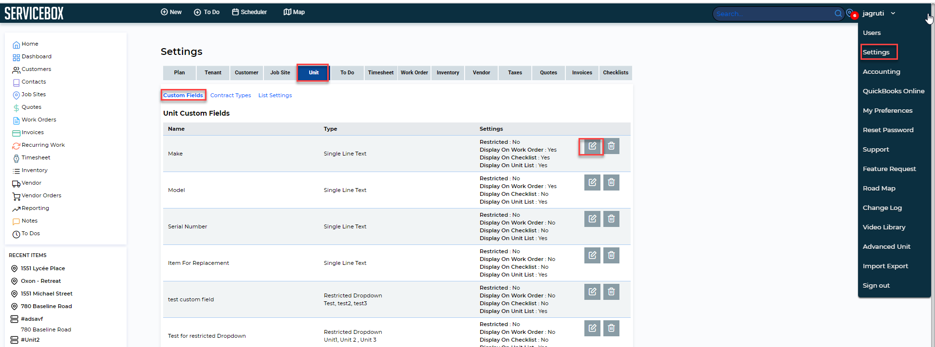Select Video Library in user menu
The image size is (935, 347).
pyautogui.click(x=884, y=227)
